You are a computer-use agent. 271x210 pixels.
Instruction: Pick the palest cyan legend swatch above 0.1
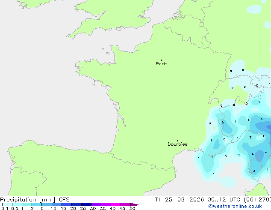pos(7,204)
